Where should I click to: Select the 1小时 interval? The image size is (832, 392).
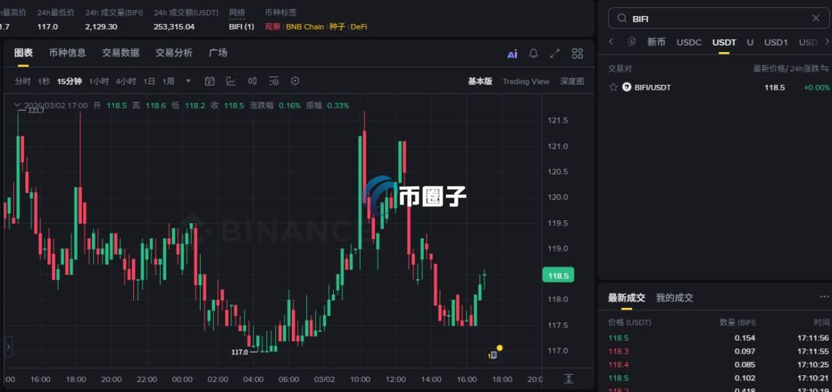coord(98,81)
